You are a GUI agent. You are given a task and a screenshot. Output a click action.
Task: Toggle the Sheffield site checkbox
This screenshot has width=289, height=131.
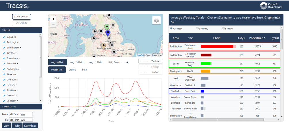pyautogui.click(x=4, y=64)
